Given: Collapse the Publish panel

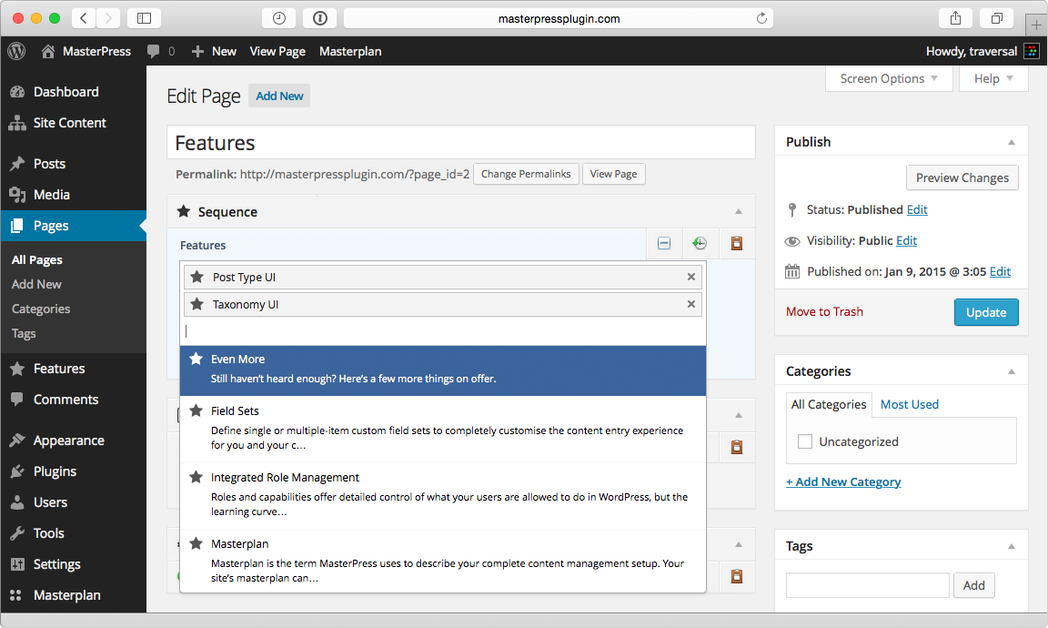Looking at the screenshot, I should tap(1012, 143).
